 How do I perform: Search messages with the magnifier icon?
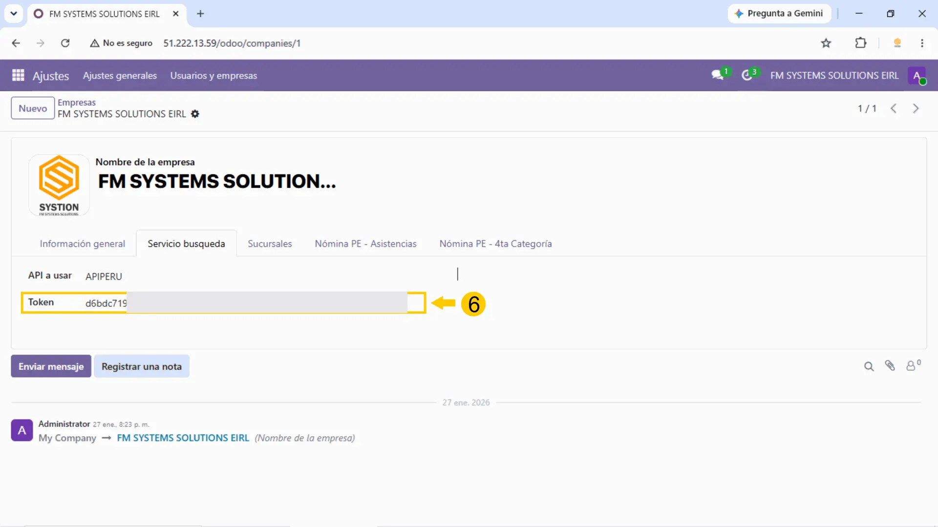point(869,366)
